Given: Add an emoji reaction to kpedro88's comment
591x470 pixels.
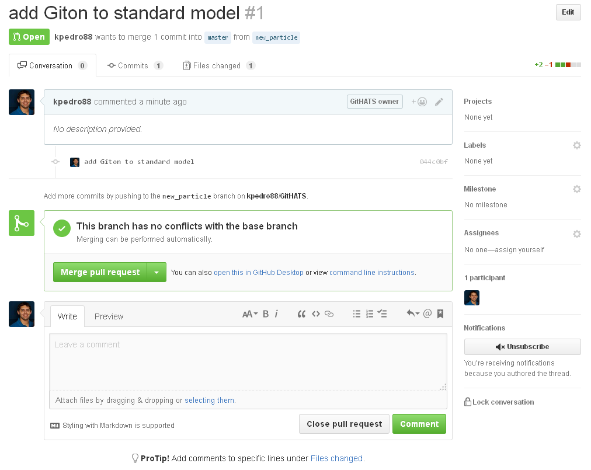Looking at the screenshot, I should pos(418,101).
